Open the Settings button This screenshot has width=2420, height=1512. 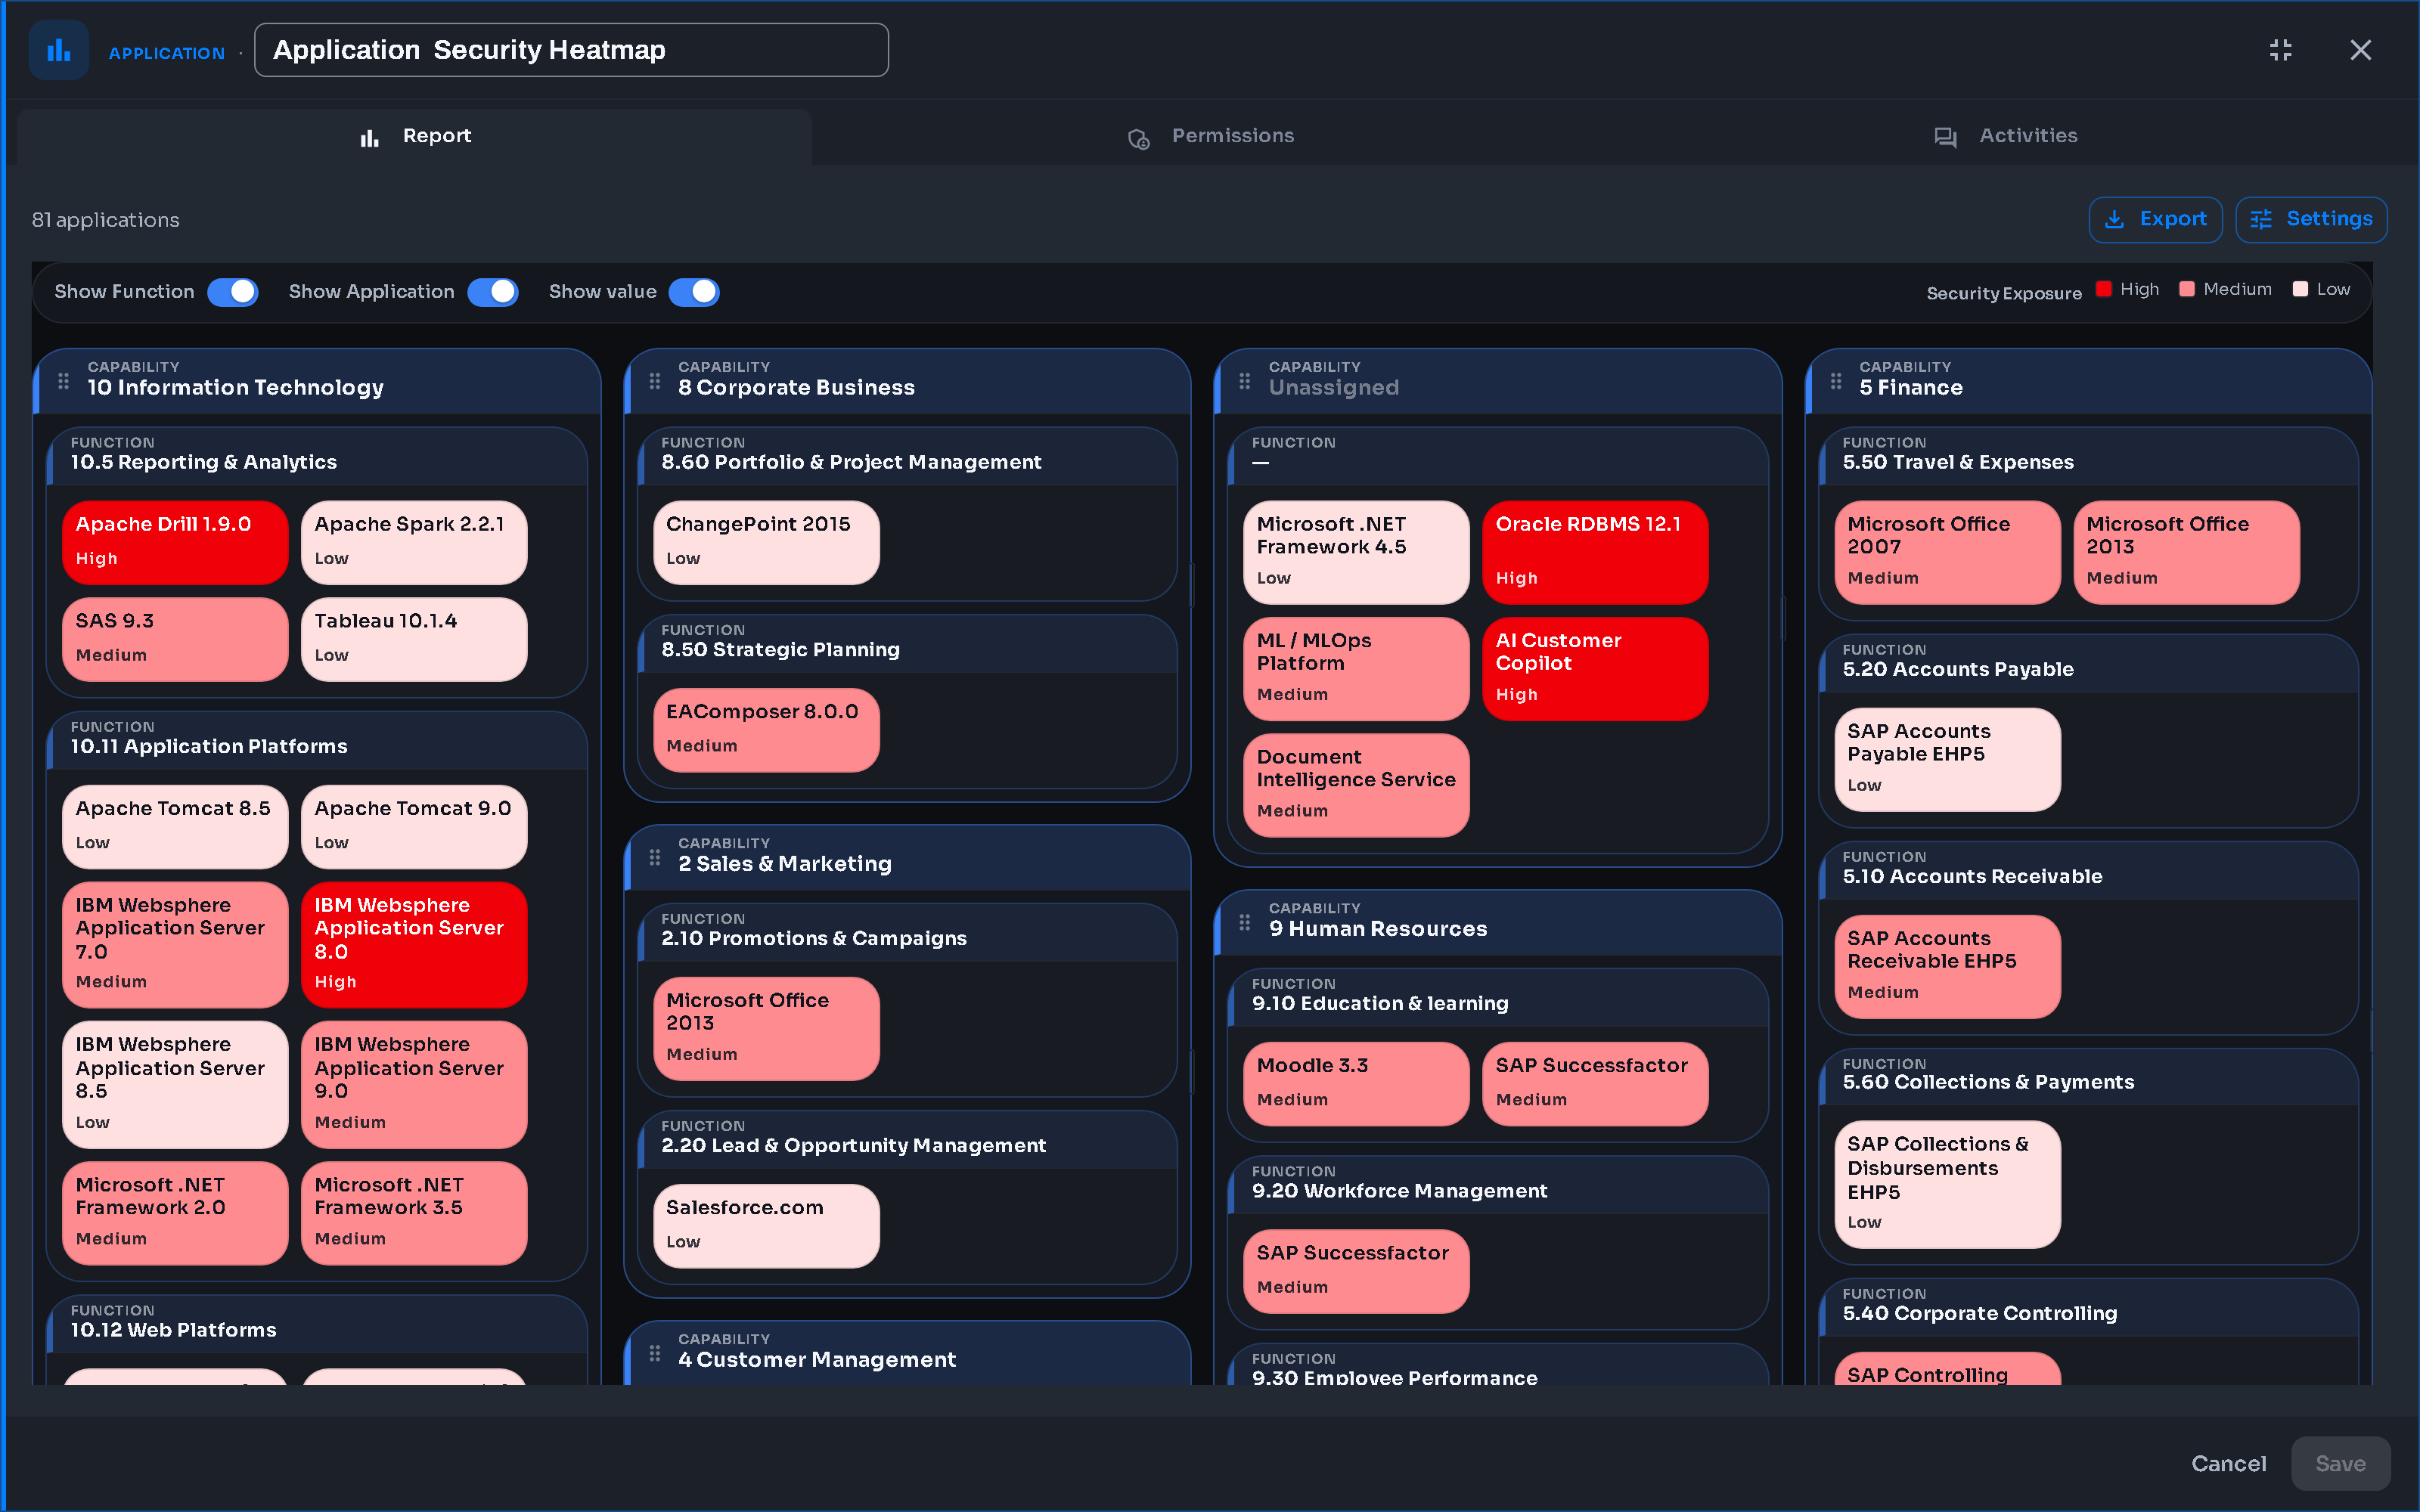(x=2311, y=219)
